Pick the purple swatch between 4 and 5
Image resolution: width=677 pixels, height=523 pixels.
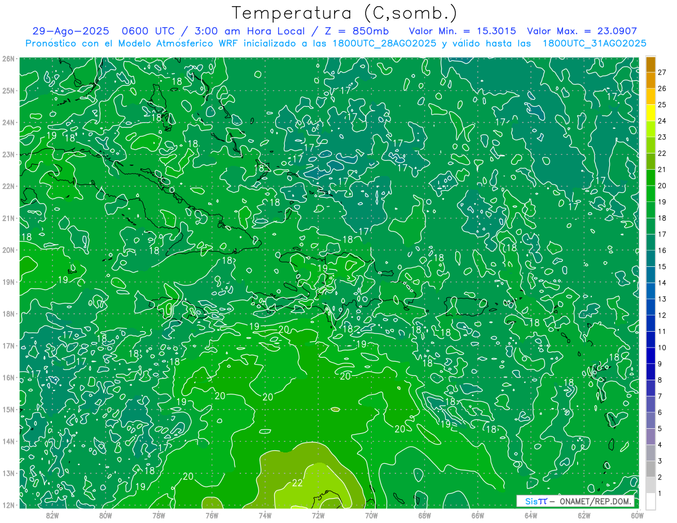click(x=650, y=437)
